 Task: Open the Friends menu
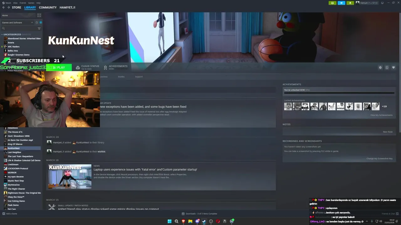23,3
